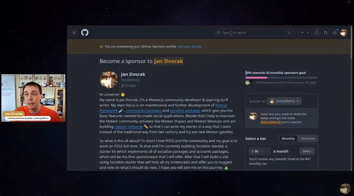The width and height of the screenshot is (354, 196).
Task: Open the command palette icon in search
Action: pyautogui.click(x=289, y=33)
